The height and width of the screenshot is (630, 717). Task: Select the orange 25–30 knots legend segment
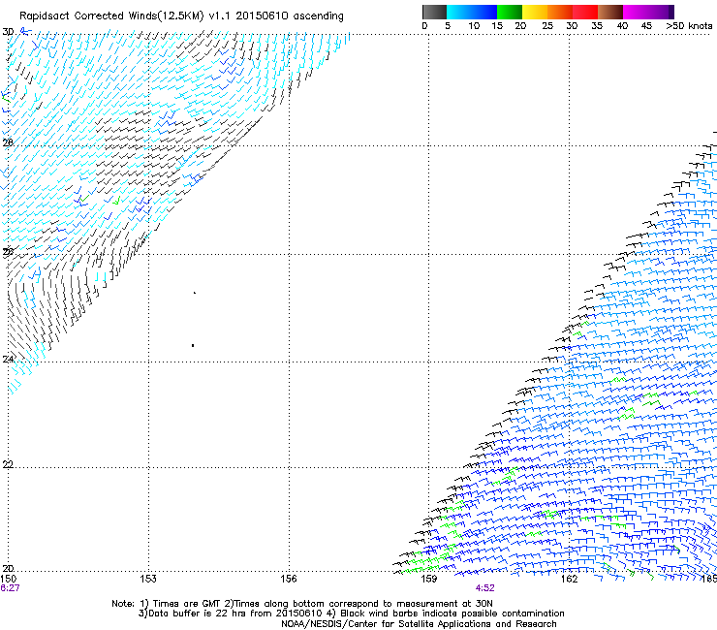point(560,12)
